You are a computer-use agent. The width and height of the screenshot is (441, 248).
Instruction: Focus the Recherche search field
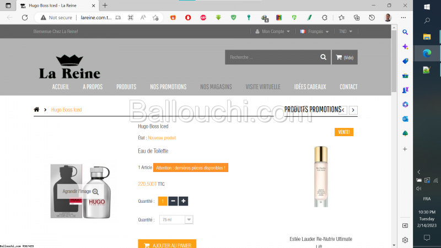(272, 57)
